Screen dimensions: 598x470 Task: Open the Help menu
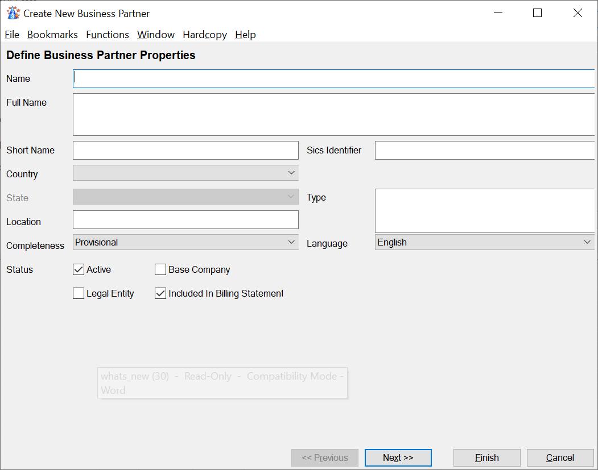pos(245,35)
